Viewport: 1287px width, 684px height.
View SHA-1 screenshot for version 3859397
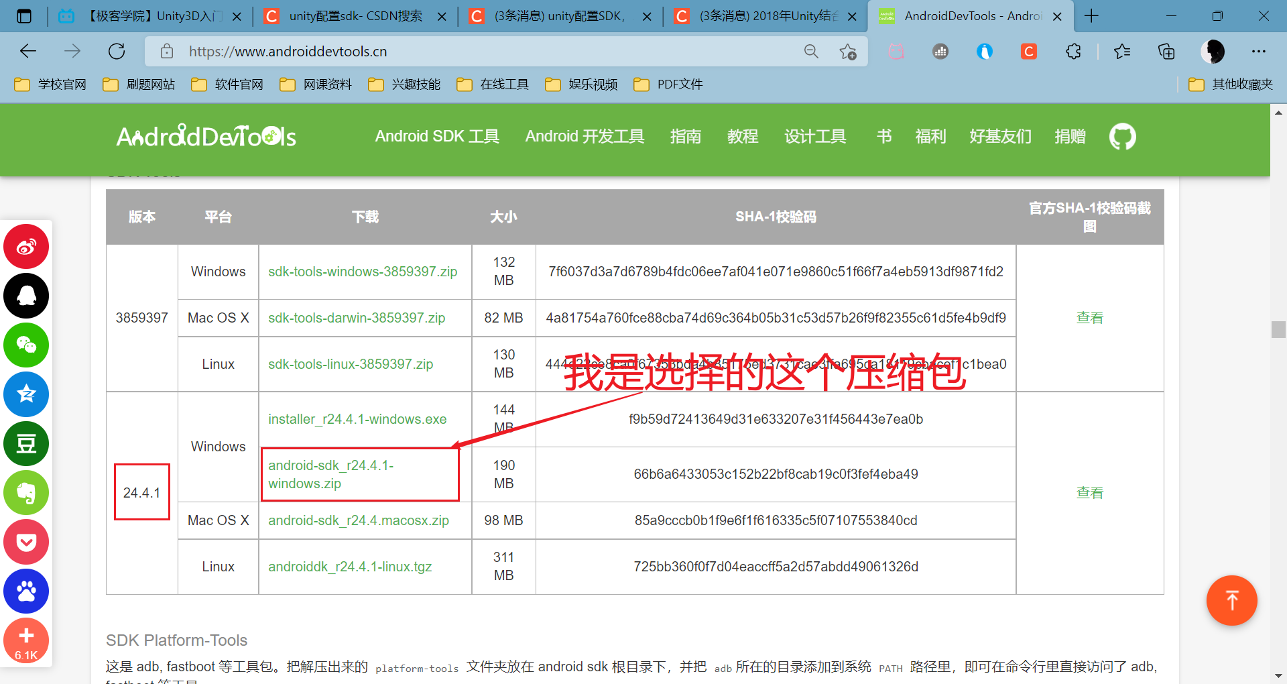[x=1090, y=318]
